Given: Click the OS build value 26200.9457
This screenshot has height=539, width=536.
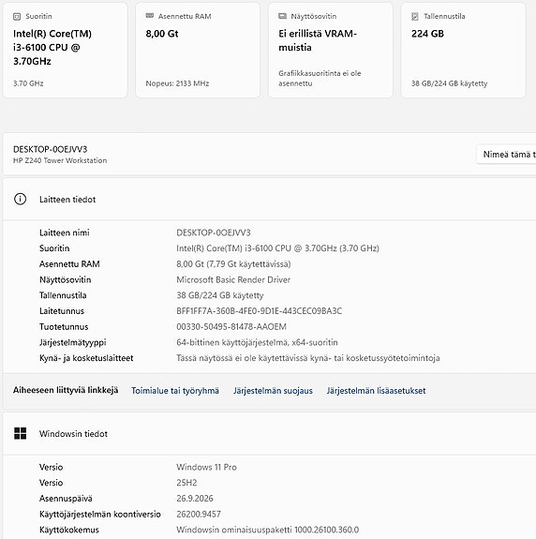Looking at the screenshot, I should tap(199, 514).
